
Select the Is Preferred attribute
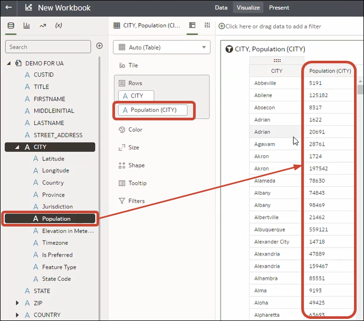click(58, 255)
